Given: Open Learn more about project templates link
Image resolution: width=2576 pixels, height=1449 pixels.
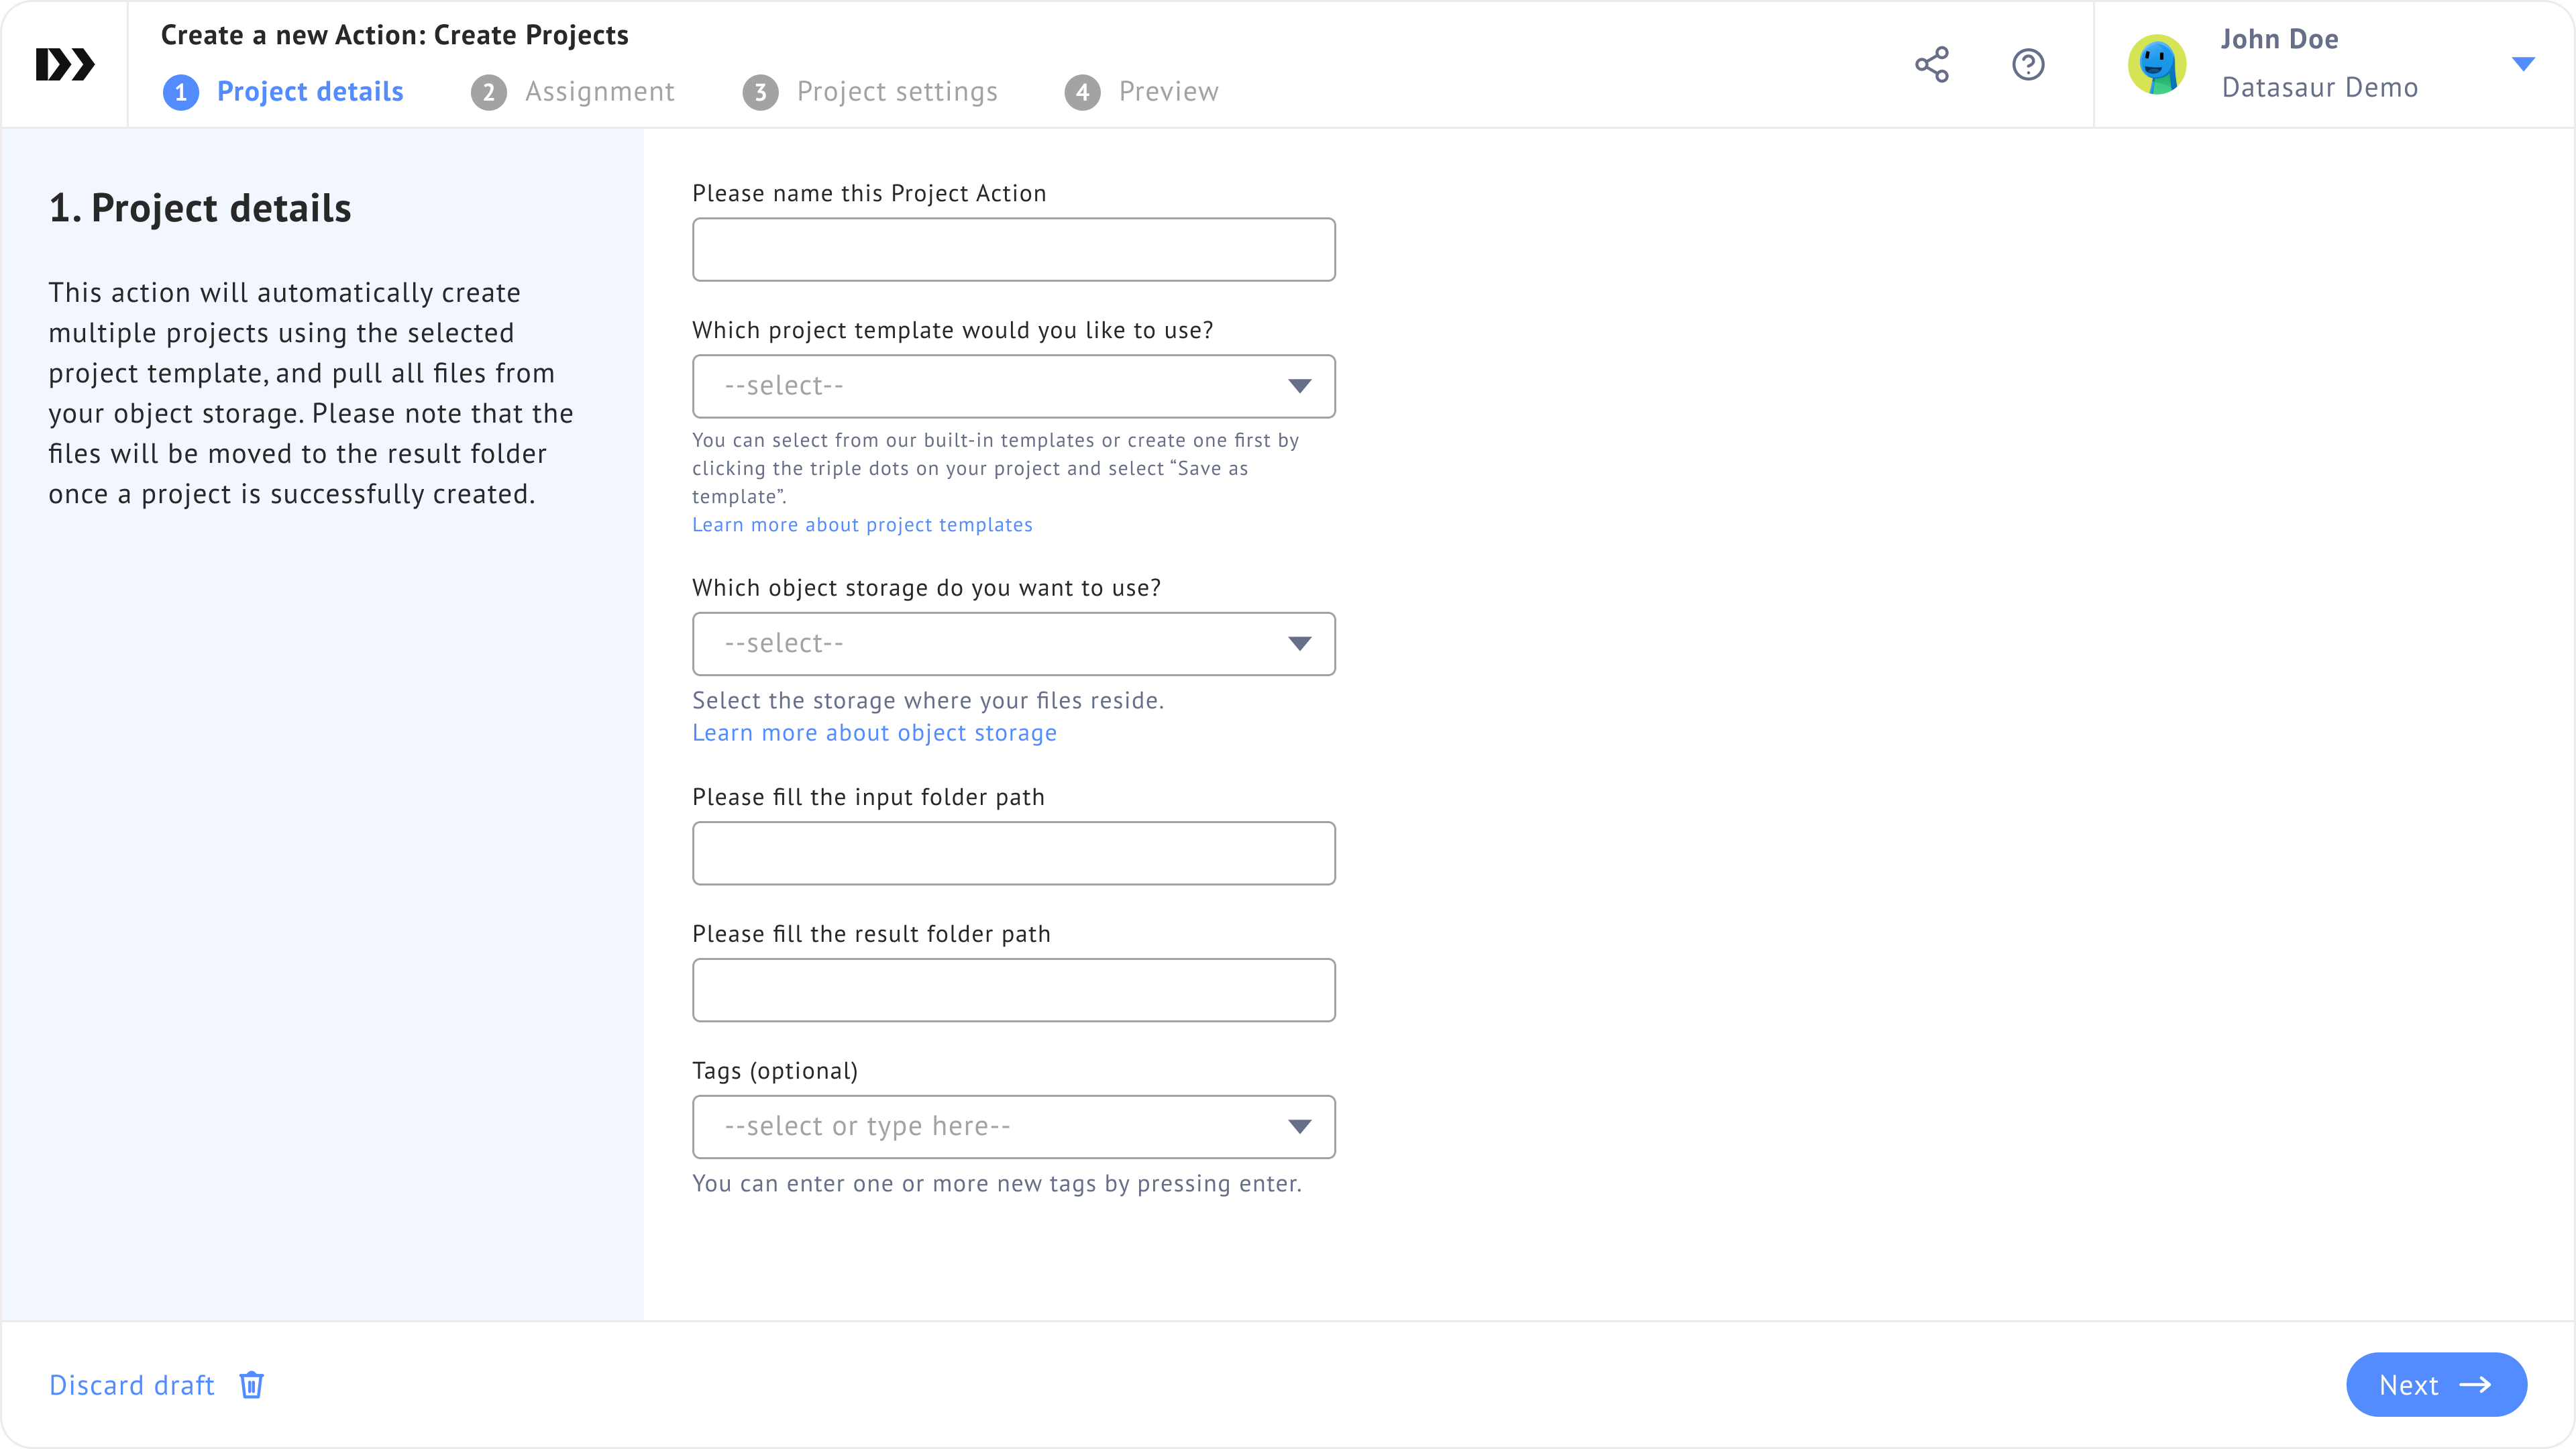Looking at the screenshot, I should 861,525.
